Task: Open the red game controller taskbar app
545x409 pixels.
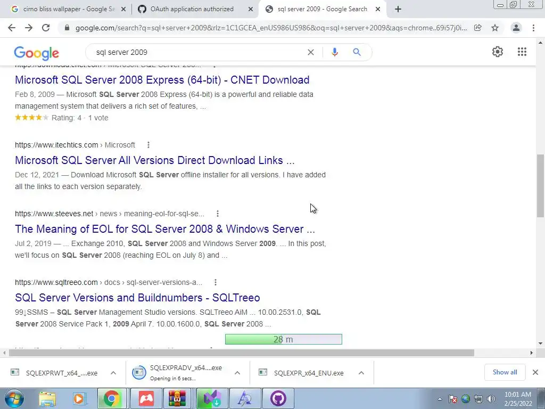Action: point(146,398)
